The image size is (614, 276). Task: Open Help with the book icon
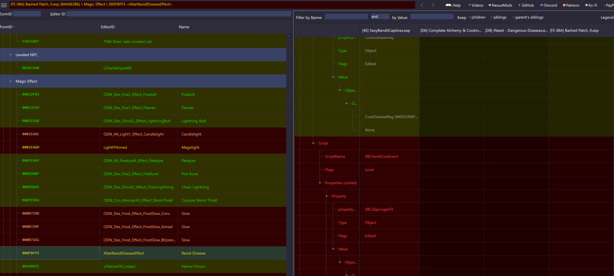453,5
